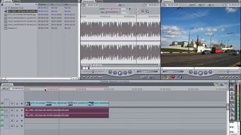Click Play In to Out in the Viewer

pos(115,73)
